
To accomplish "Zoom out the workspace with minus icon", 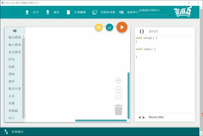I will point(118,96).
